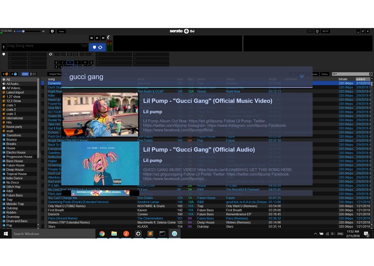Screen dimensions: 374x266
Task: Click the Gucci Gang (Official Audio) title
Action: 199,150
